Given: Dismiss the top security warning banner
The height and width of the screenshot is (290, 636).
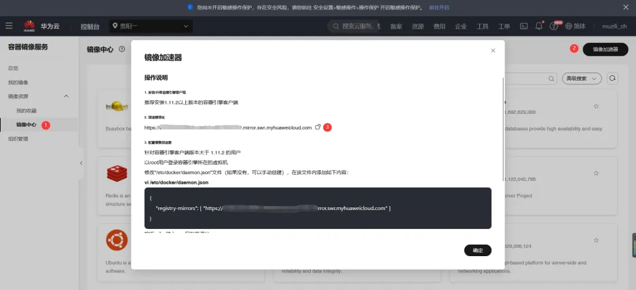Looking at the screenshot, I should click(x=626, y=7).
